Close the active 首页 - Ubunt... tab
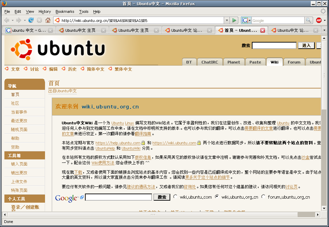The width and height of the screenshot is (329, 227). [262, 30]
